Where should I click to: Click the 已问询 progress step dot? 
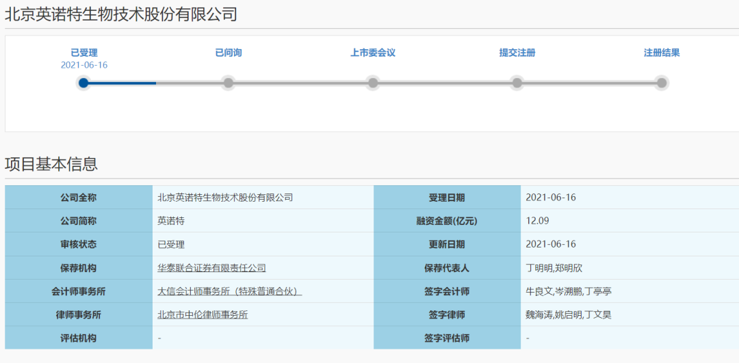point(229,83)
